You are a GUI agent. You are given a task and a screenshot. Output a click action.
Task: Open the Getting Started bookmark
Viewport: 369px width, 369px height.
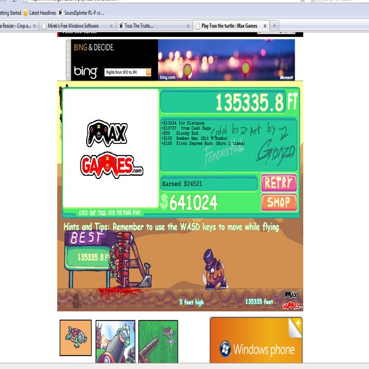click(x=10, y=13)
